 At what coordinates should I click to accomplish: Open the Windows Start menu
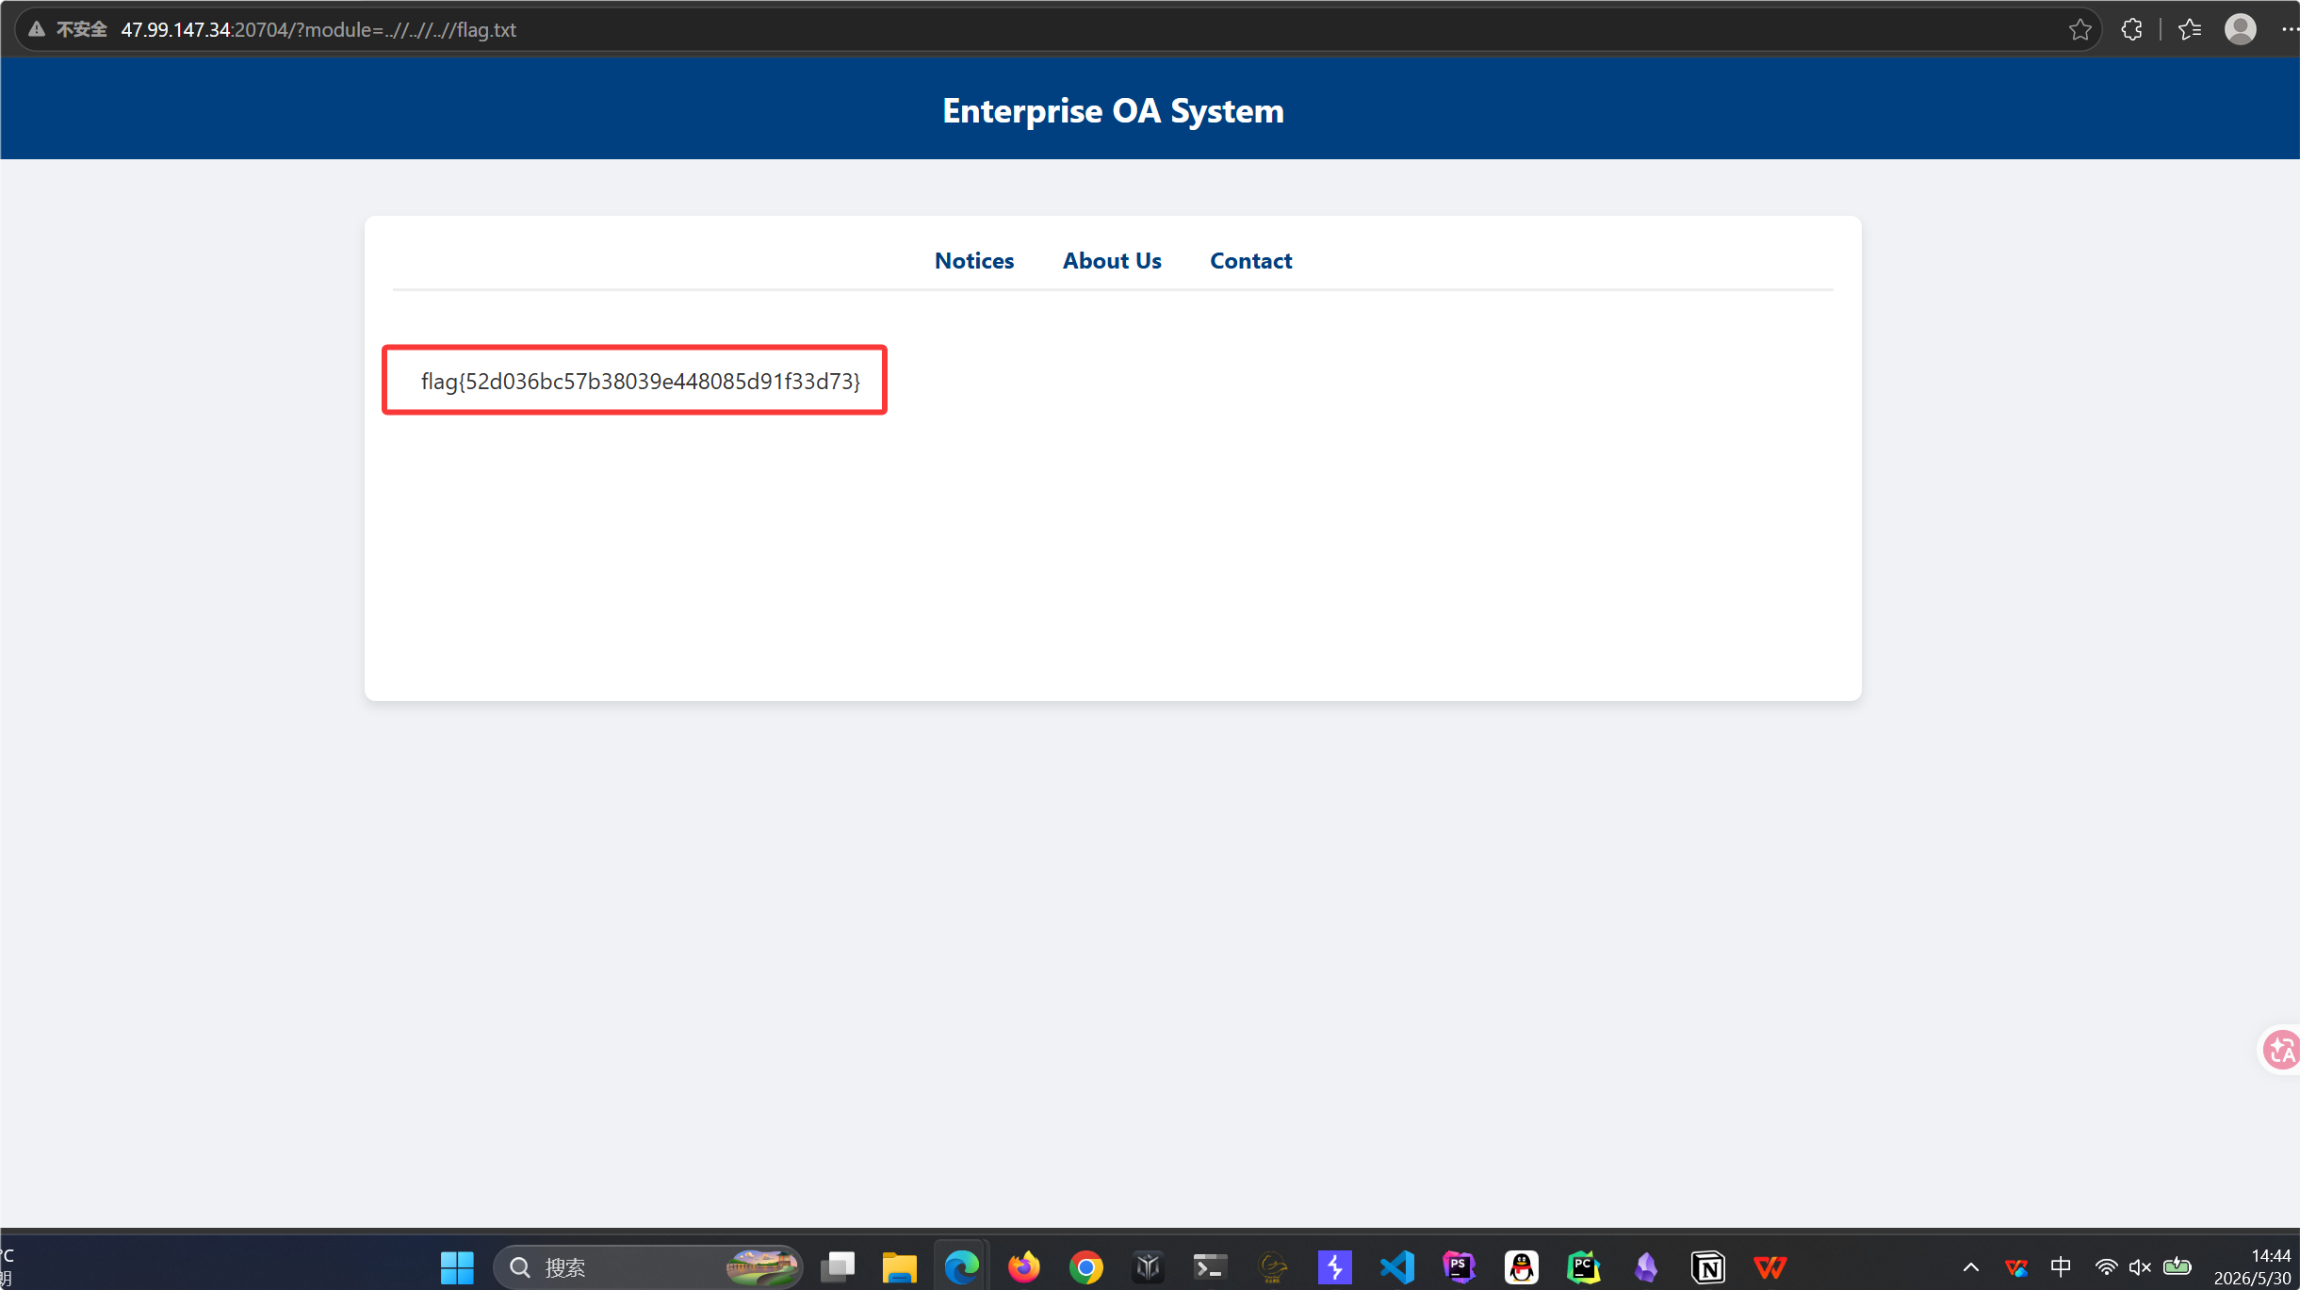point(457,1267)
